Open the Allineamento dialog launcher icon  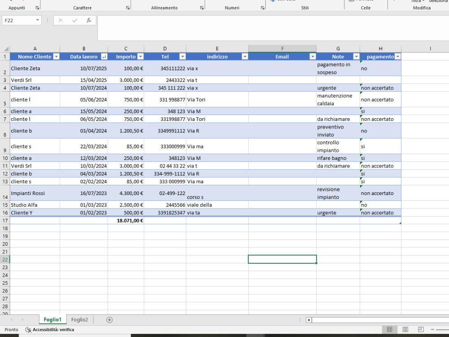coord(202,8)
